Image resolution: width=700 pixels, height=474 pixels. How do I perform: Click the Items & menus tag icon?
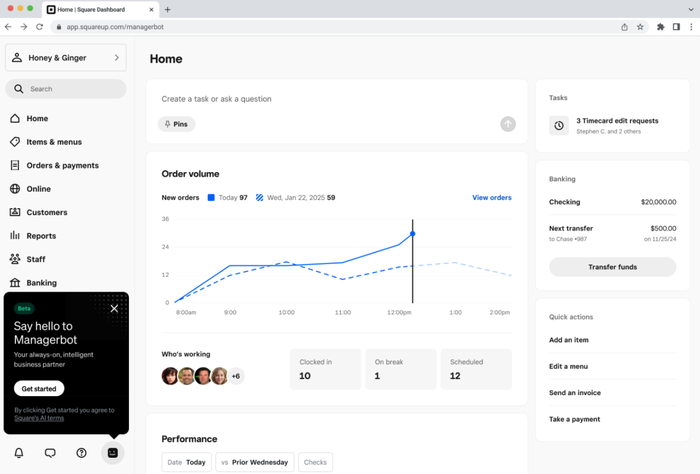15,142
